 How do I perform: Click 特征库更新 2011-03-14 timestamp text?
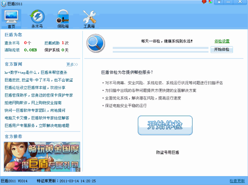tap(66, 181)
